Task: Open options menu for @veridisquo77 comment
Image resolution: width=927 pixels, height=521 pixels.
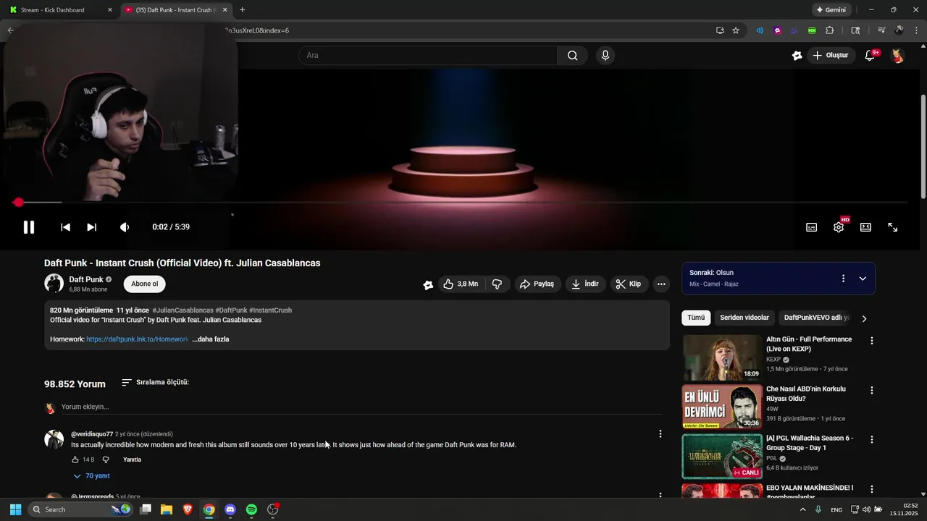Action: [x=660, y=434]
